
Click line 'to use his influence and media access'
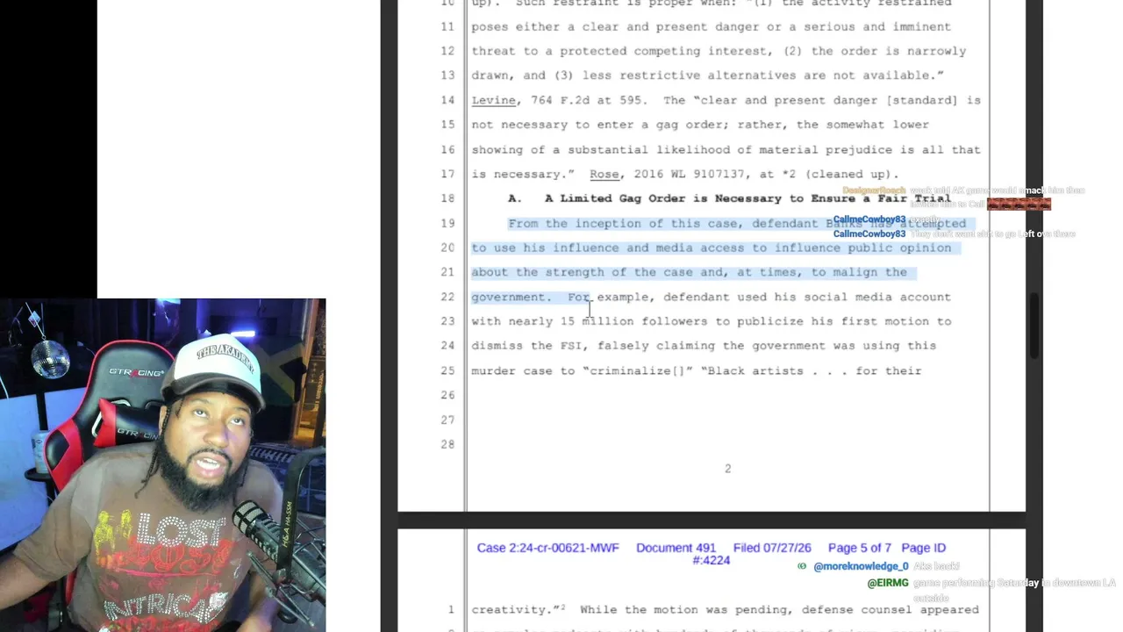[712, 248]
